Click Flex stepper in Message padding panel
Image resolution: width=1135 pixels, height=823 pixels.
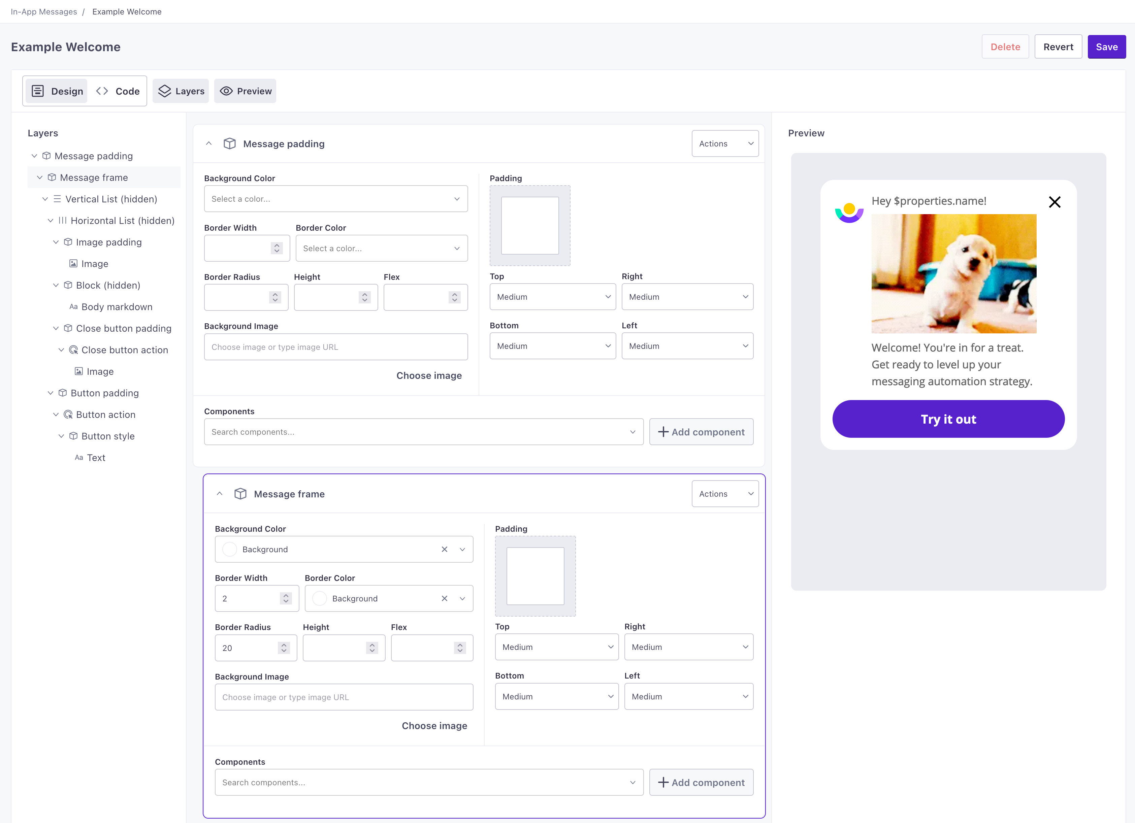point(454,297)
